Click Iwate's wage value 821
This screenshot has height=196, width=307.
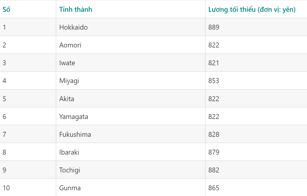[214, 63]
